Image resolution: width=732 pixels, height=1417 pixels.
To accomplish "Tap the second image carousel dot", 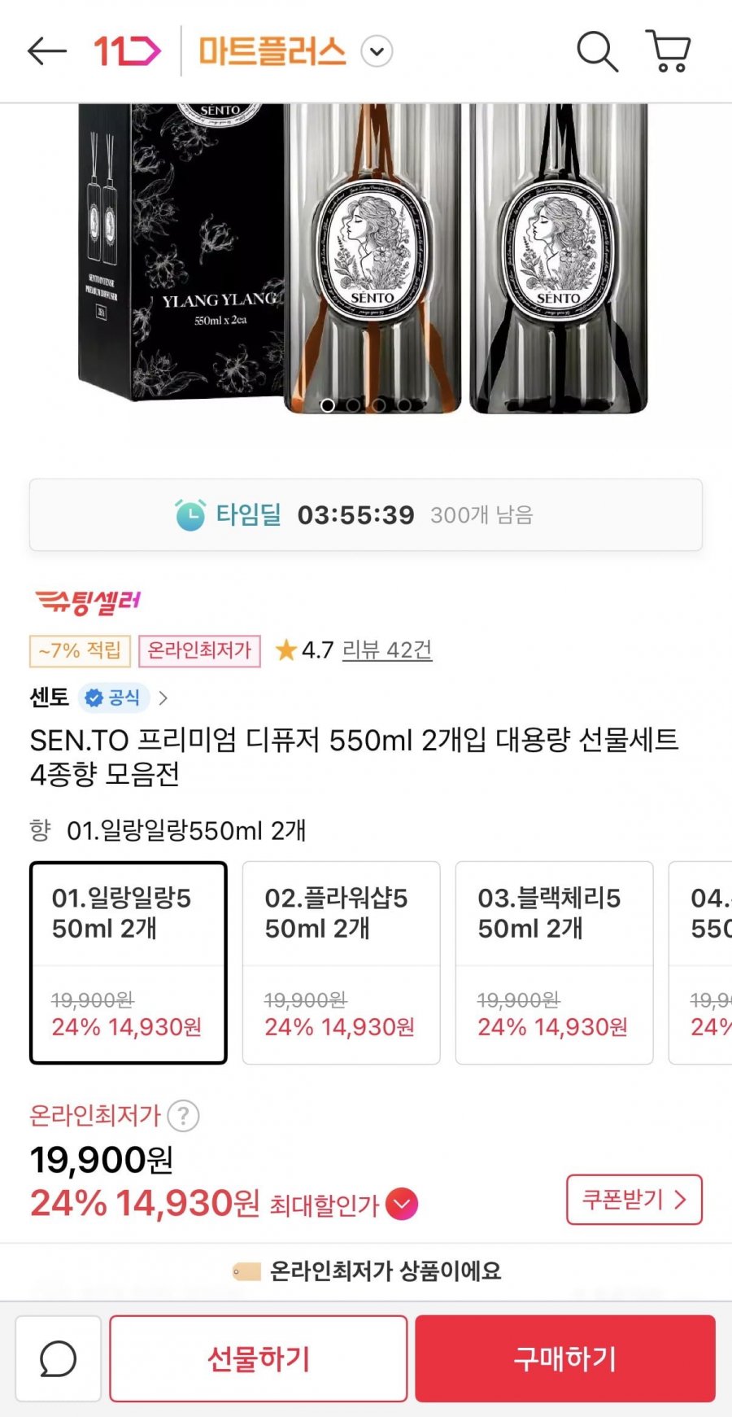I will click(x=353, y=405).
